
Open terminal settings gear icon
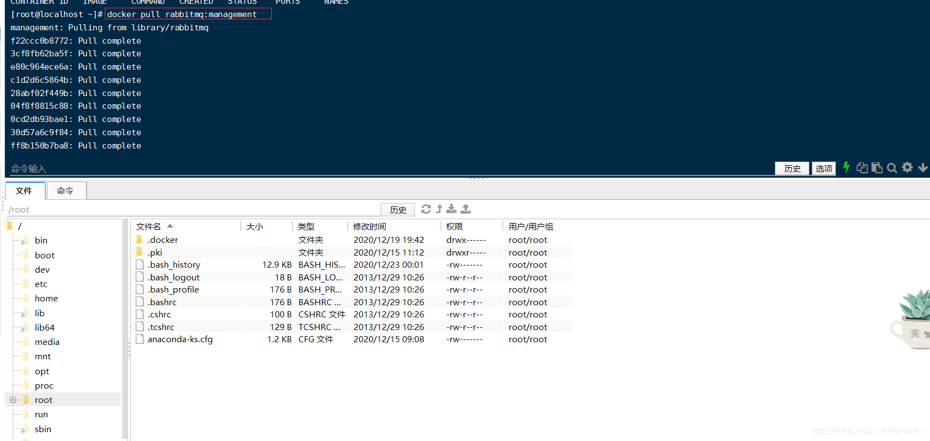pos(907,167)
